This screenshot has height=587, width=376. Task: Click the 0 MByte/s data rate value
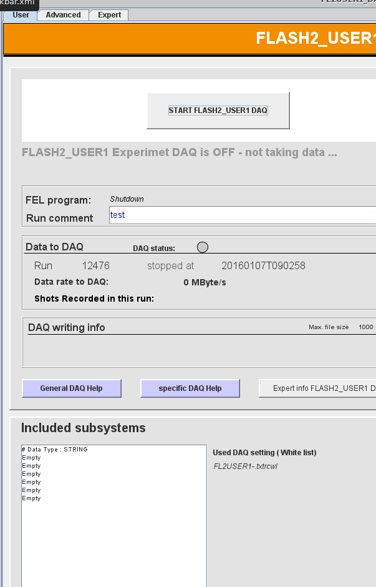205,282
